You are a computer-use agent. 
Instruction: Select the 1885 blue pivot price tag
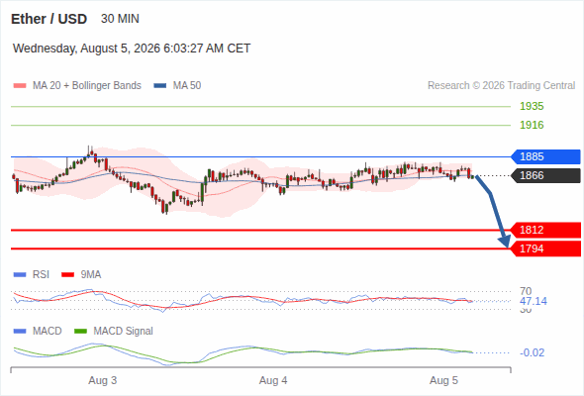pos(545,156)
